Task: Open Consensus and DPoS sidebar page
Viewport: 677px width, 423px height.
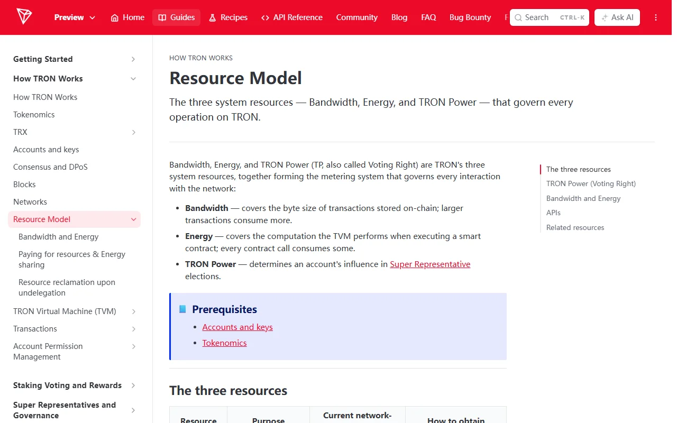Action: coord(50,167)
